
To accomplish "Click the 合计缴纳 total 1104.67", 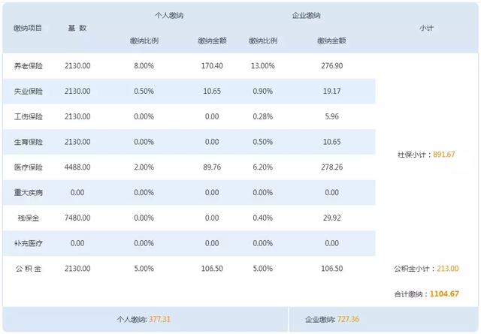I will [444, 294].
